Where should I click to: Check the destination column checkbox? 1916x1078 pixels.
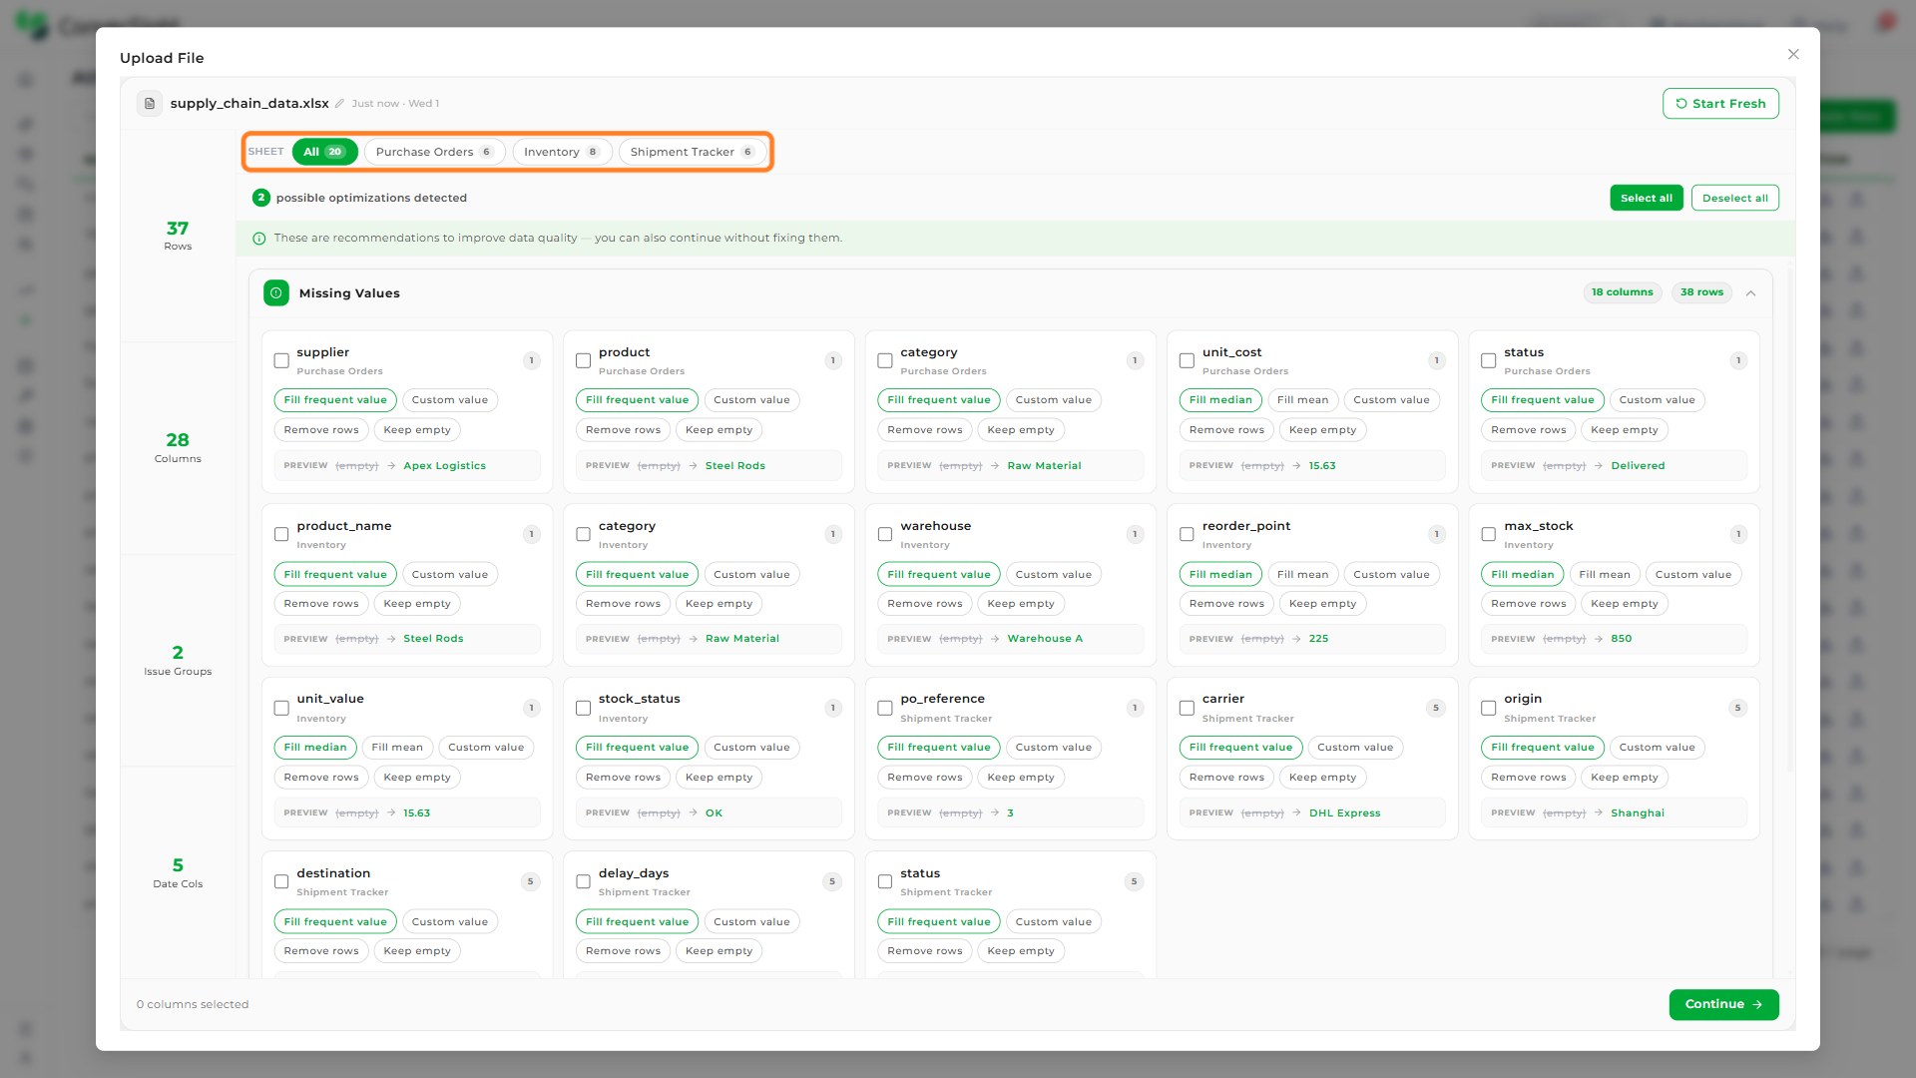pyautogui.click(x=281, y=882)
